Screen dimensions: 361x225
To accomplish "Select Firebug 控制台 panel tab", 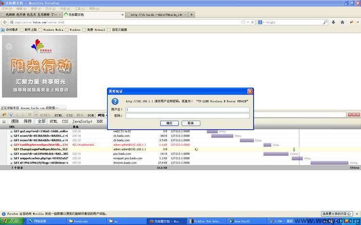I will point(45,115).
